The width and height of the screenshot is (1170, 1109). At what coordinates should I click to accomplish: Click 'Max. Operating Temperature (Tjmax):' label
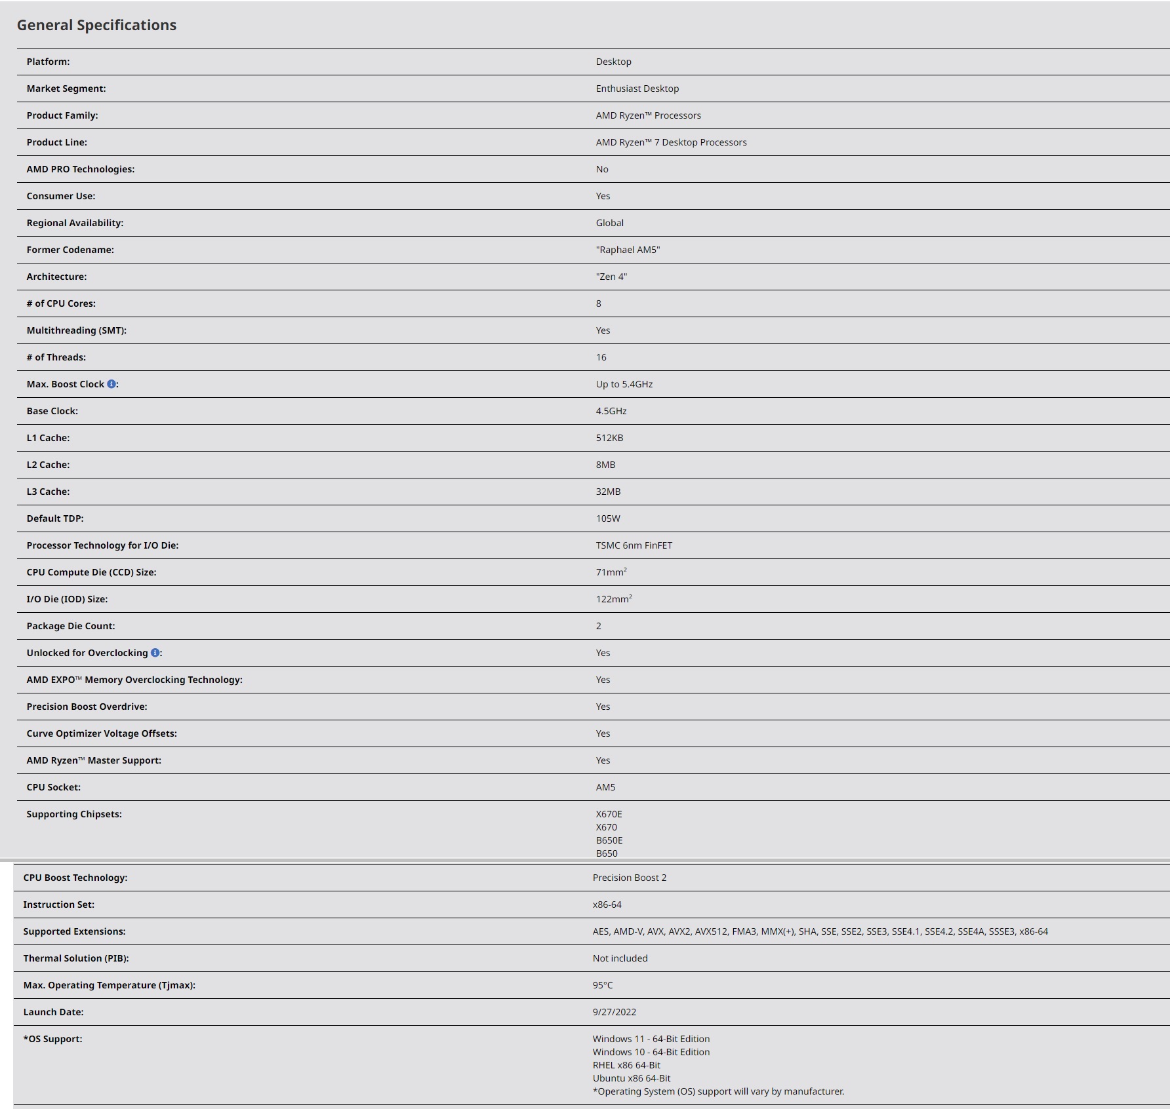pyautogui.click(x=110, y=985)
